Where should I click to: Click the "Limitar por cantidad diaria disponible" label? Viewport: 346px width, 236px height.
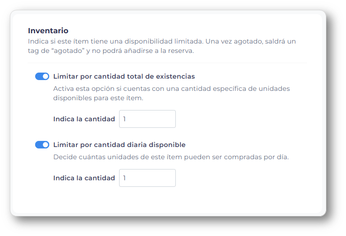click(119, 145)
